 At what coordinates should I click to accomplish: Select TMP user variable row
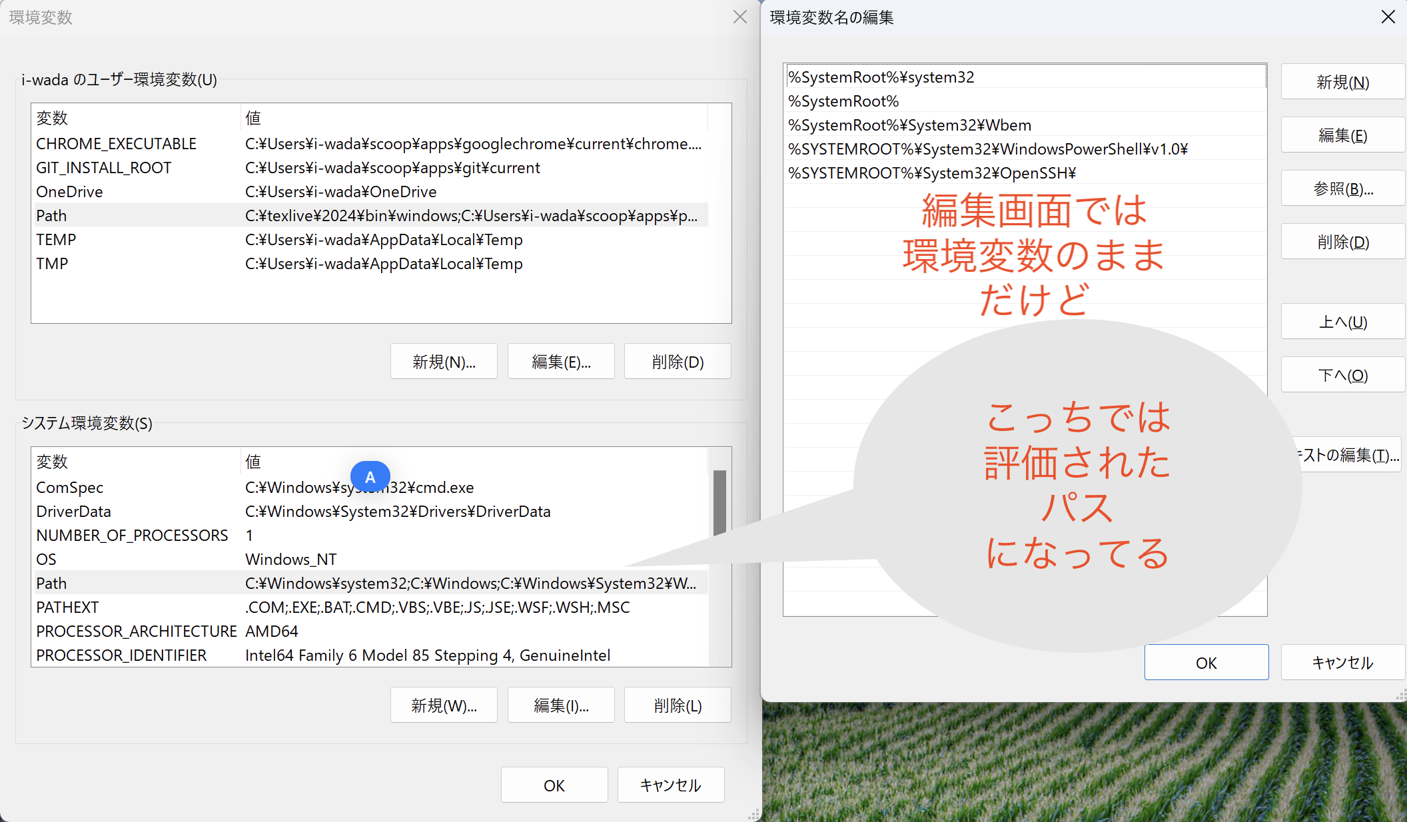click(371, 263)
